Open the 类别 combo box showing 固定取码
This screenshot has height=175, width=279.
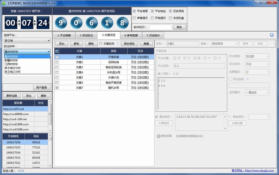tap(224, 44)
